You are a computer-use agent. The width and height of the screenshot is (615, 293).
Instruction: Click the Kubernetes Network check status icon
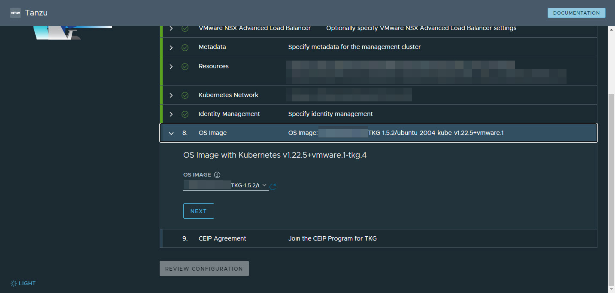(x=185, y=95)
